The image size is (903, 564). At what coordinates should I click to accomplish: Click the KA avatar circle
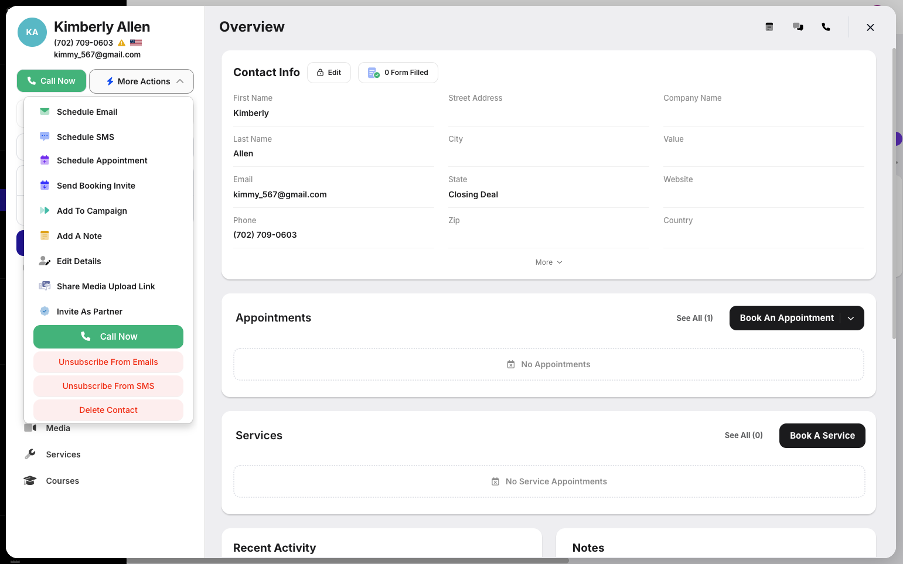point(32,32)
